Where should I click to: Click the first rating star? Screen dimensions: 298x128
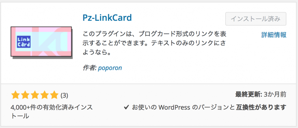point(15,95)
